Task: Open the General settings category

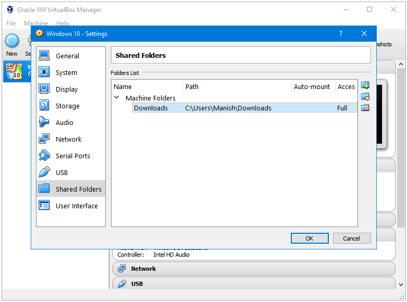Action: [x=67, y=56]
